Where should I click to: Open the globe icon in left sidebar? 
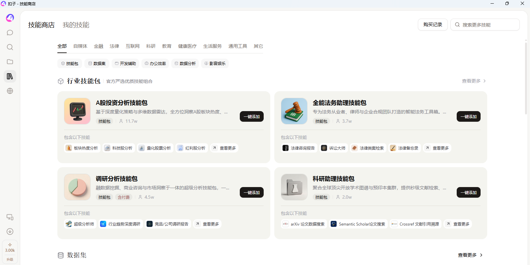coord(10,91)
